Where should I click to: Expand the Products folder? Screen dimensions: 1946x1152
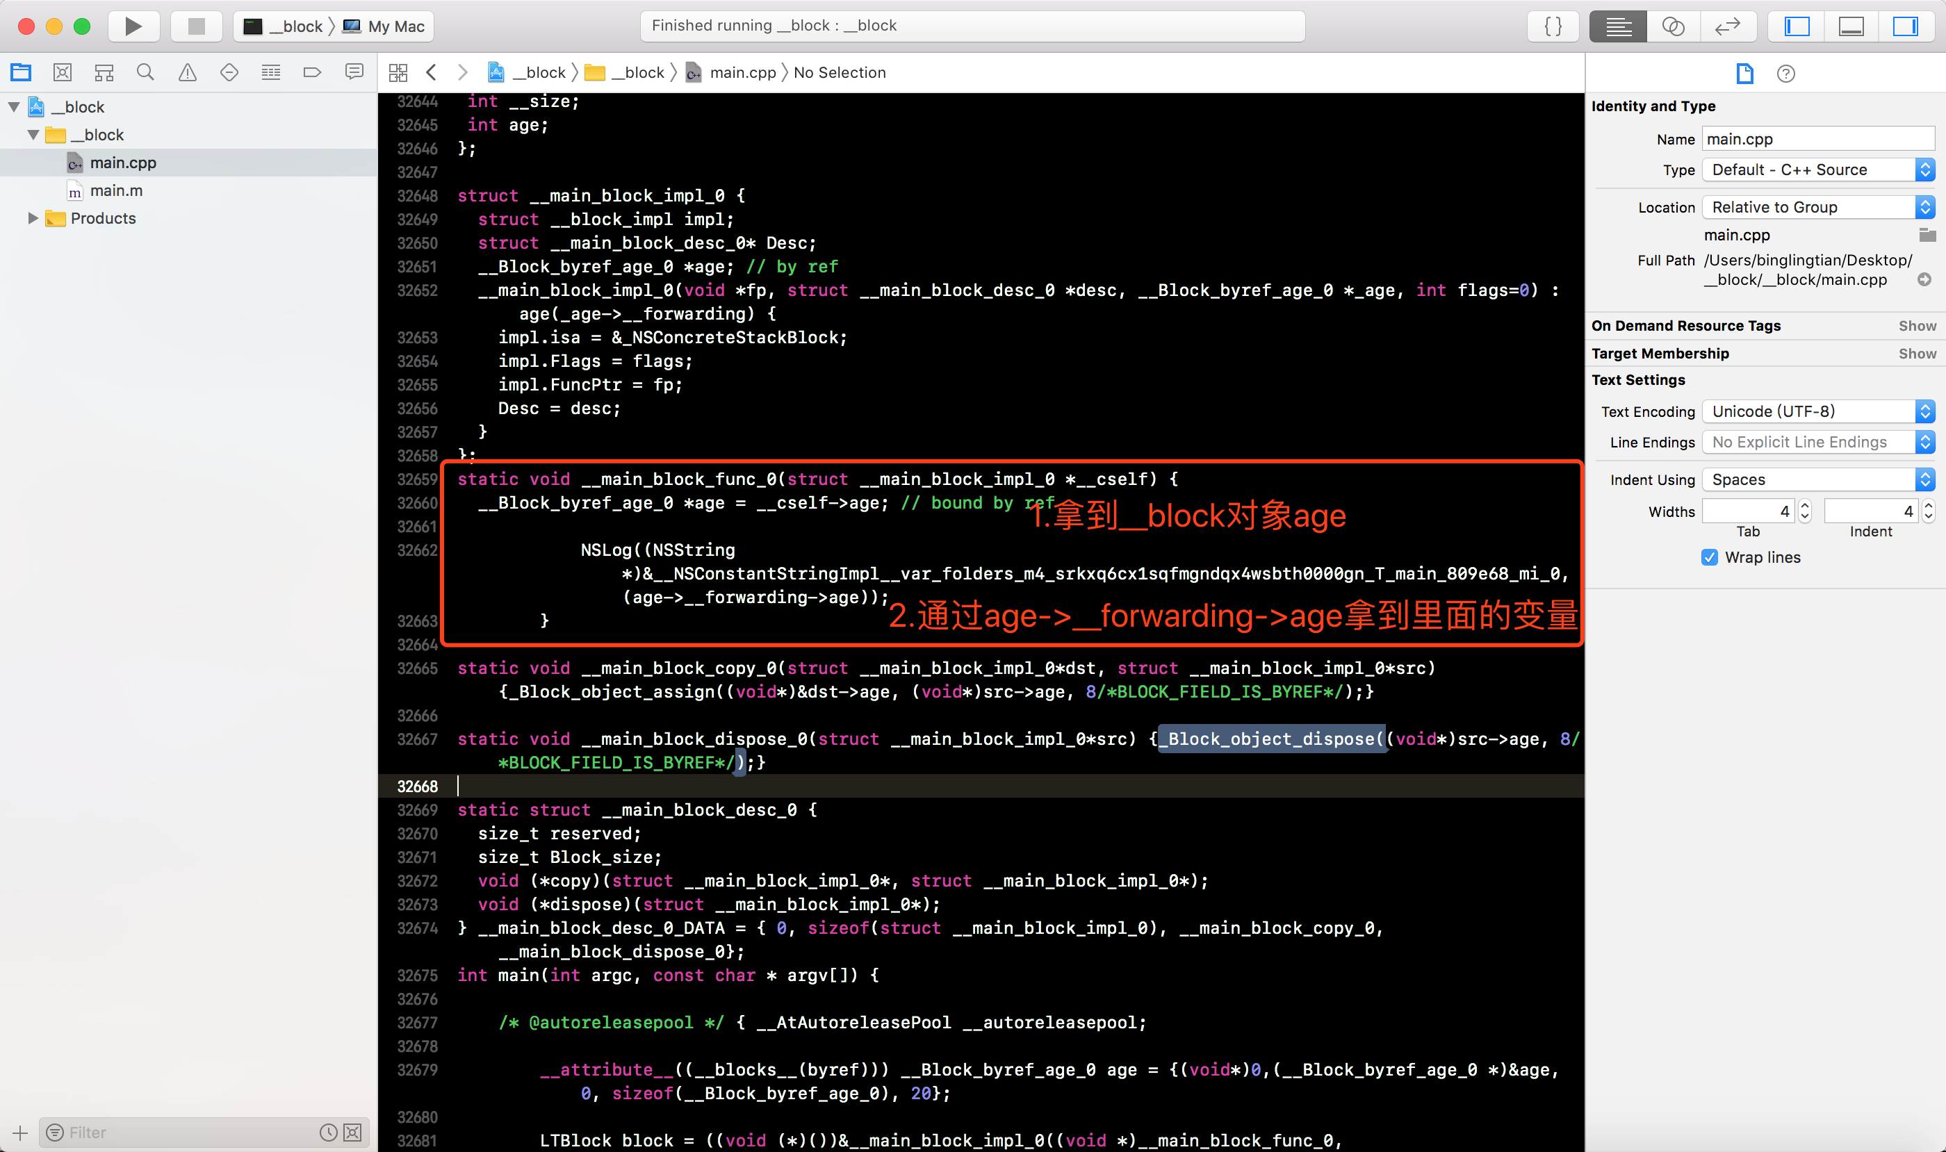pyautogui.click(x=33, y=218)
